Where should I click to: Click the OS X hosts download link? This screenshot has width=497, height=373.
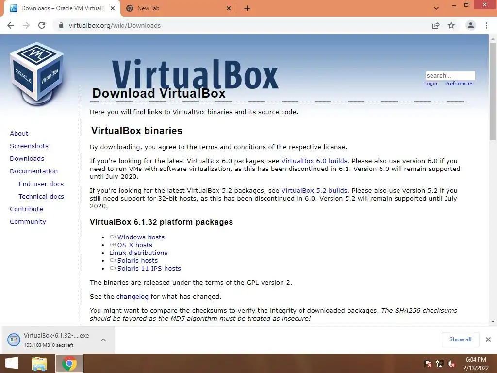(x=135, y=245)
